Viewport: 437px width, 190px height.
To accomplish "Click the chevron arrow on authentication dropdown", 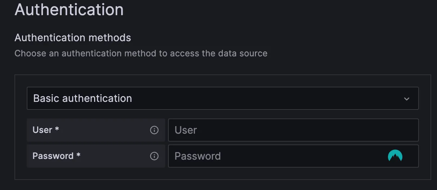I will [x=407, y=99].
